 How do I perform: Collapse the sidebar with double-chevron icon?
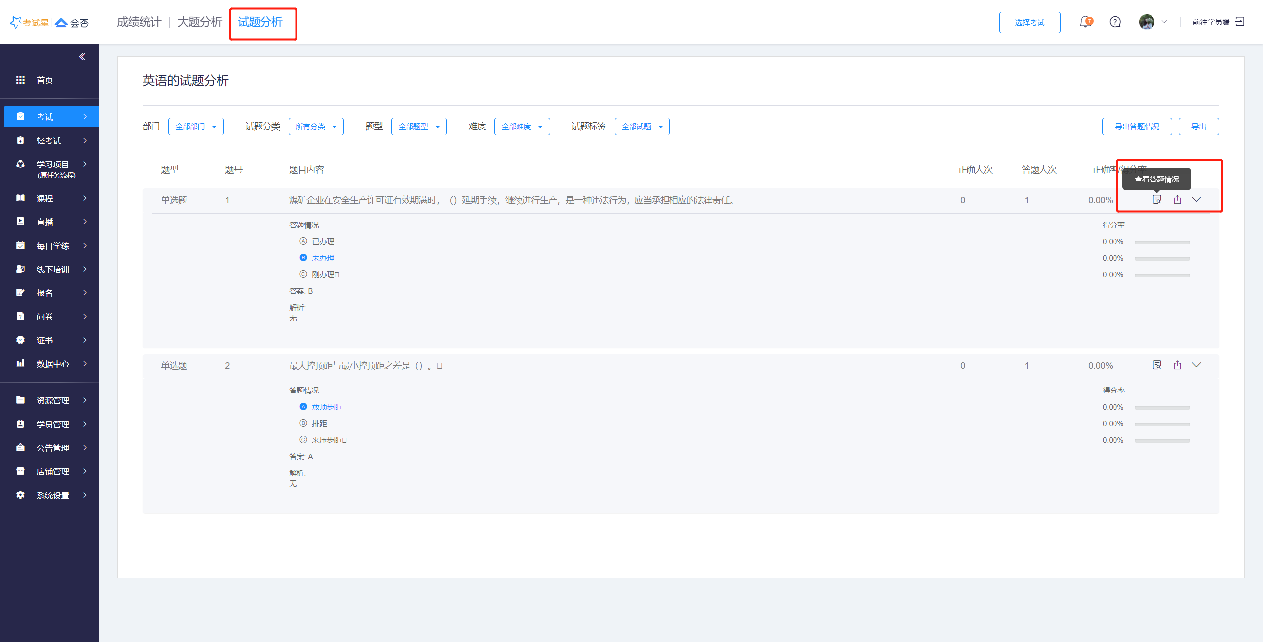[82, 57]
